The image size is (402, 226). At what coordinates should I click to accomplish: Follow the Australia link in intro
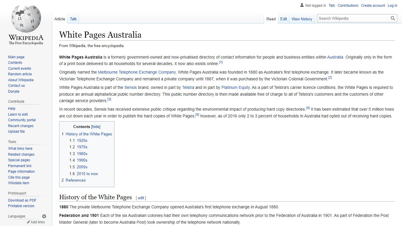(335, 57)
